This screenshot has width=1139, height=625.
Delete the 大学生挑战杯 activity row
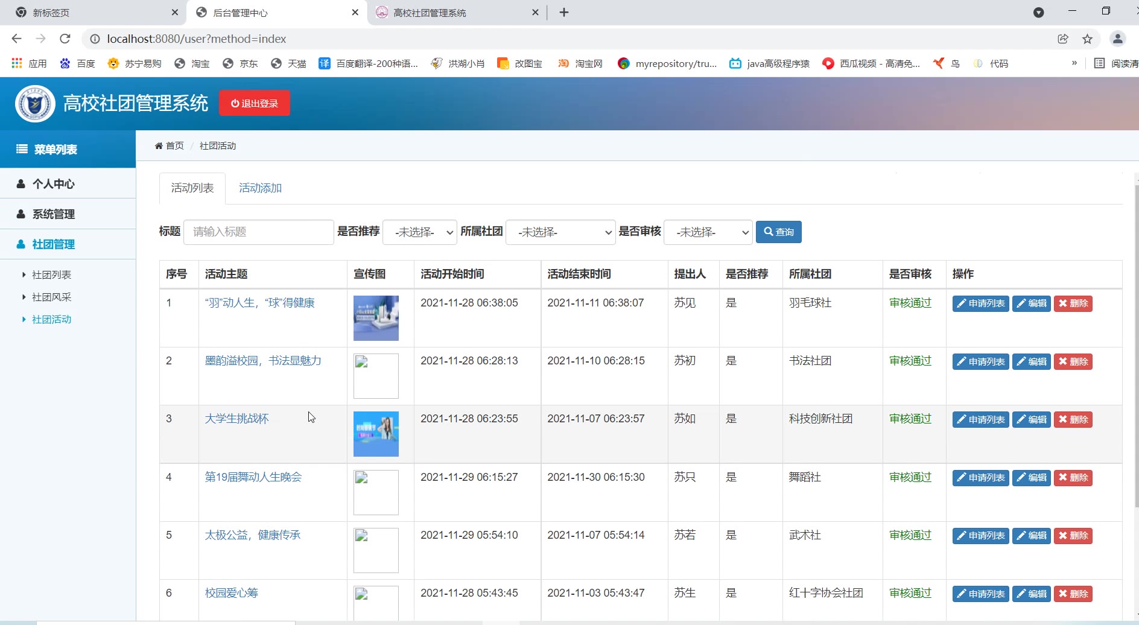tap(1073, 420)
